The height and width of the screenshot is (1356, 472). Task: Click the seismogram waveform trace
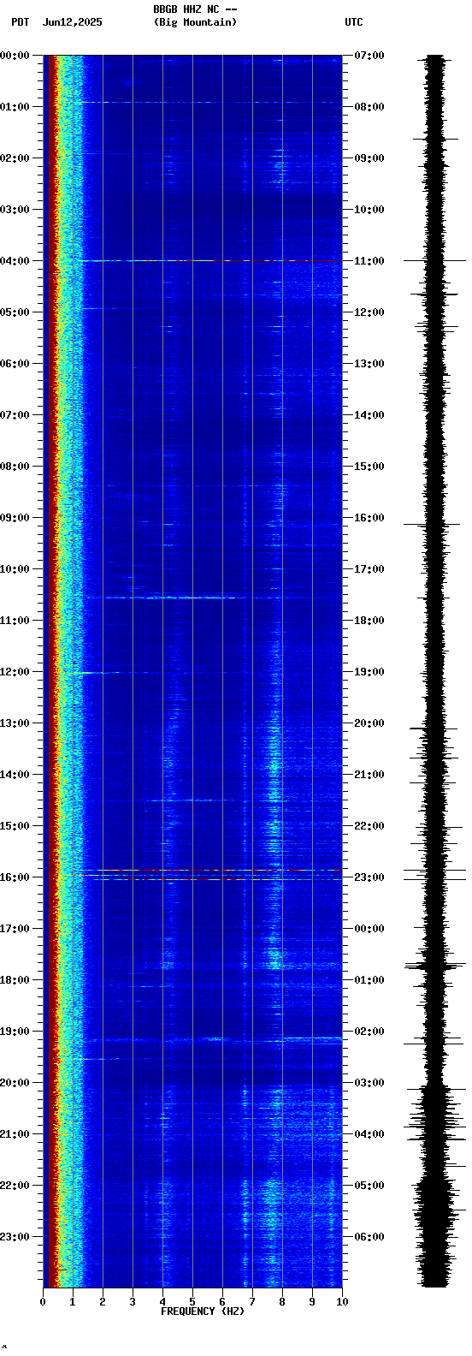[435, 671]
